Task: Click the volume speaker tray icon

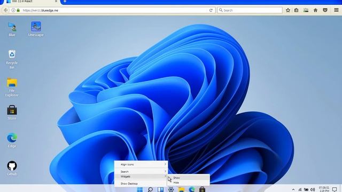Action: tap(313, 190)
